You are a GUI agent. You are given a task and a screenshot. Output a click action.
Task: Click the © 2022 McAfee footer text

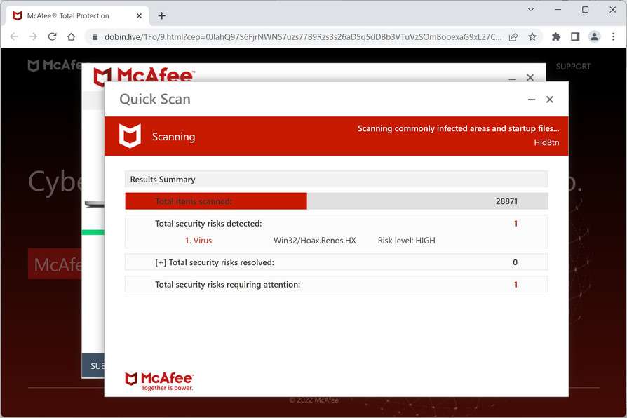[x=314, y=400]
